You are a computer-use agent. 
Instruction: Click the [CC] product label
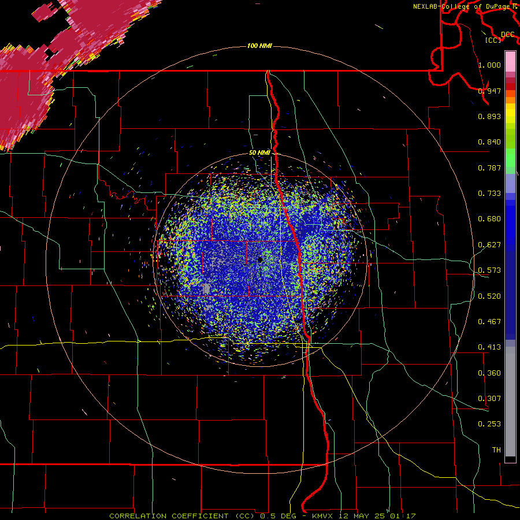(x=493, y=40)
